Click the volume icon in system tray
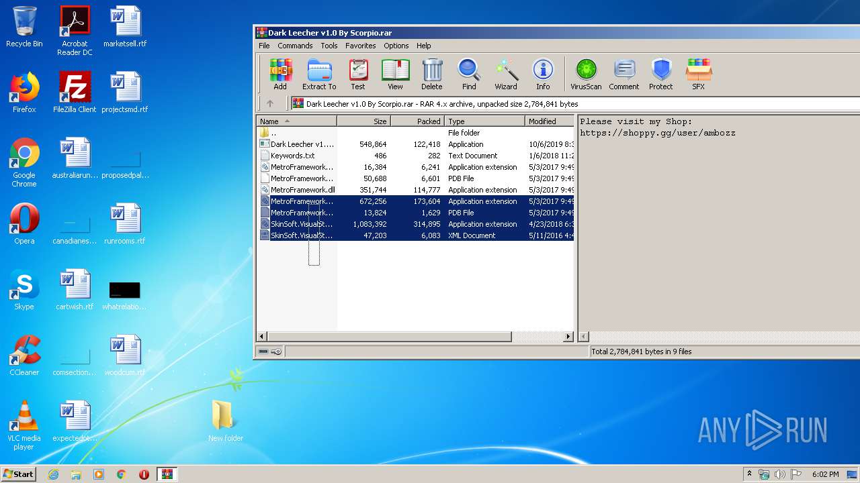860x483 pixels. (780, 474)
